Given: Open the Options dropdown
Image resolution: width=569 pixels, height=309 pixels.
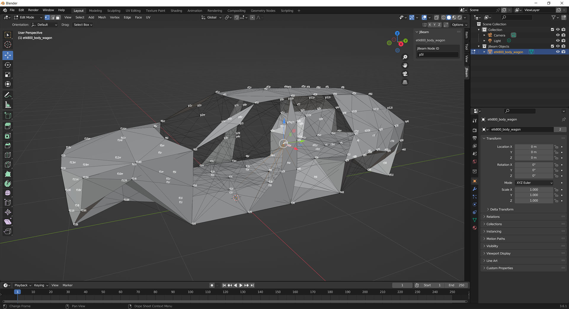Looking at the screenshot, I should tap(459, 25).
